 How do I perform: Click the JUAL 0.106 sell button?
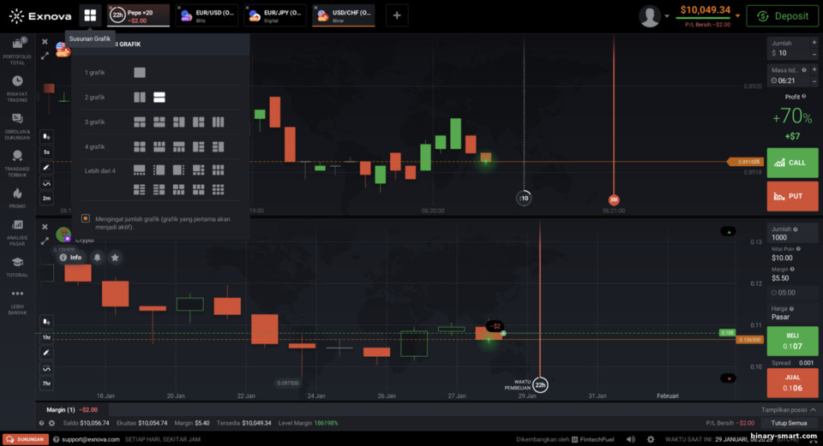pos(792,384)
